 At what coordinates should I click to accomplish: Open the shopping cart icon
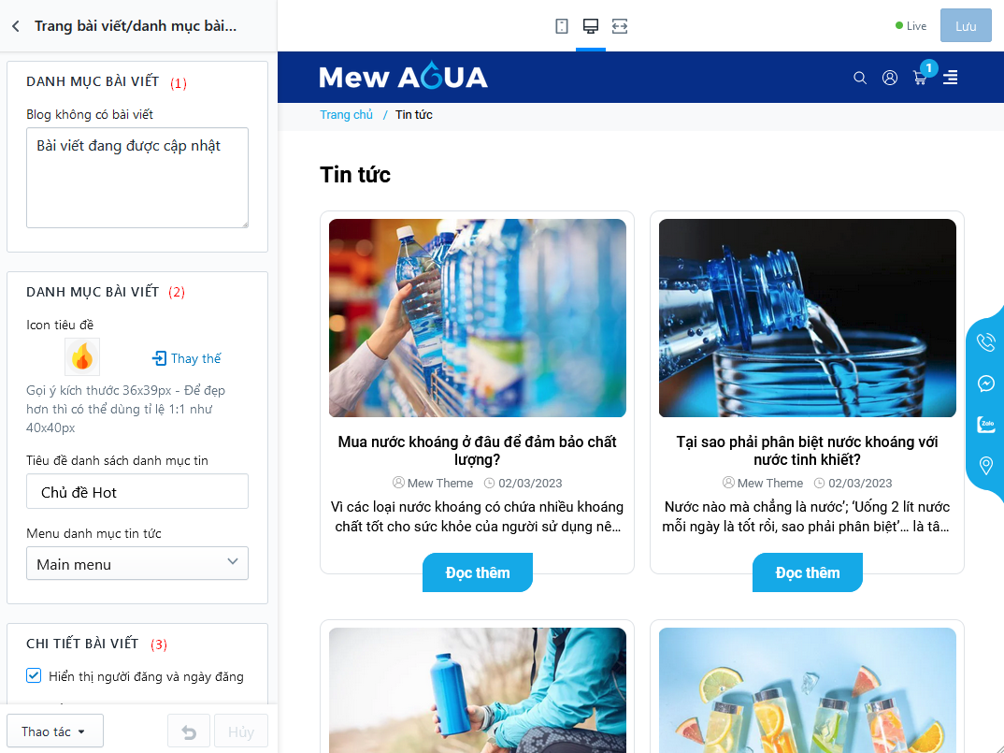point(920,79)
